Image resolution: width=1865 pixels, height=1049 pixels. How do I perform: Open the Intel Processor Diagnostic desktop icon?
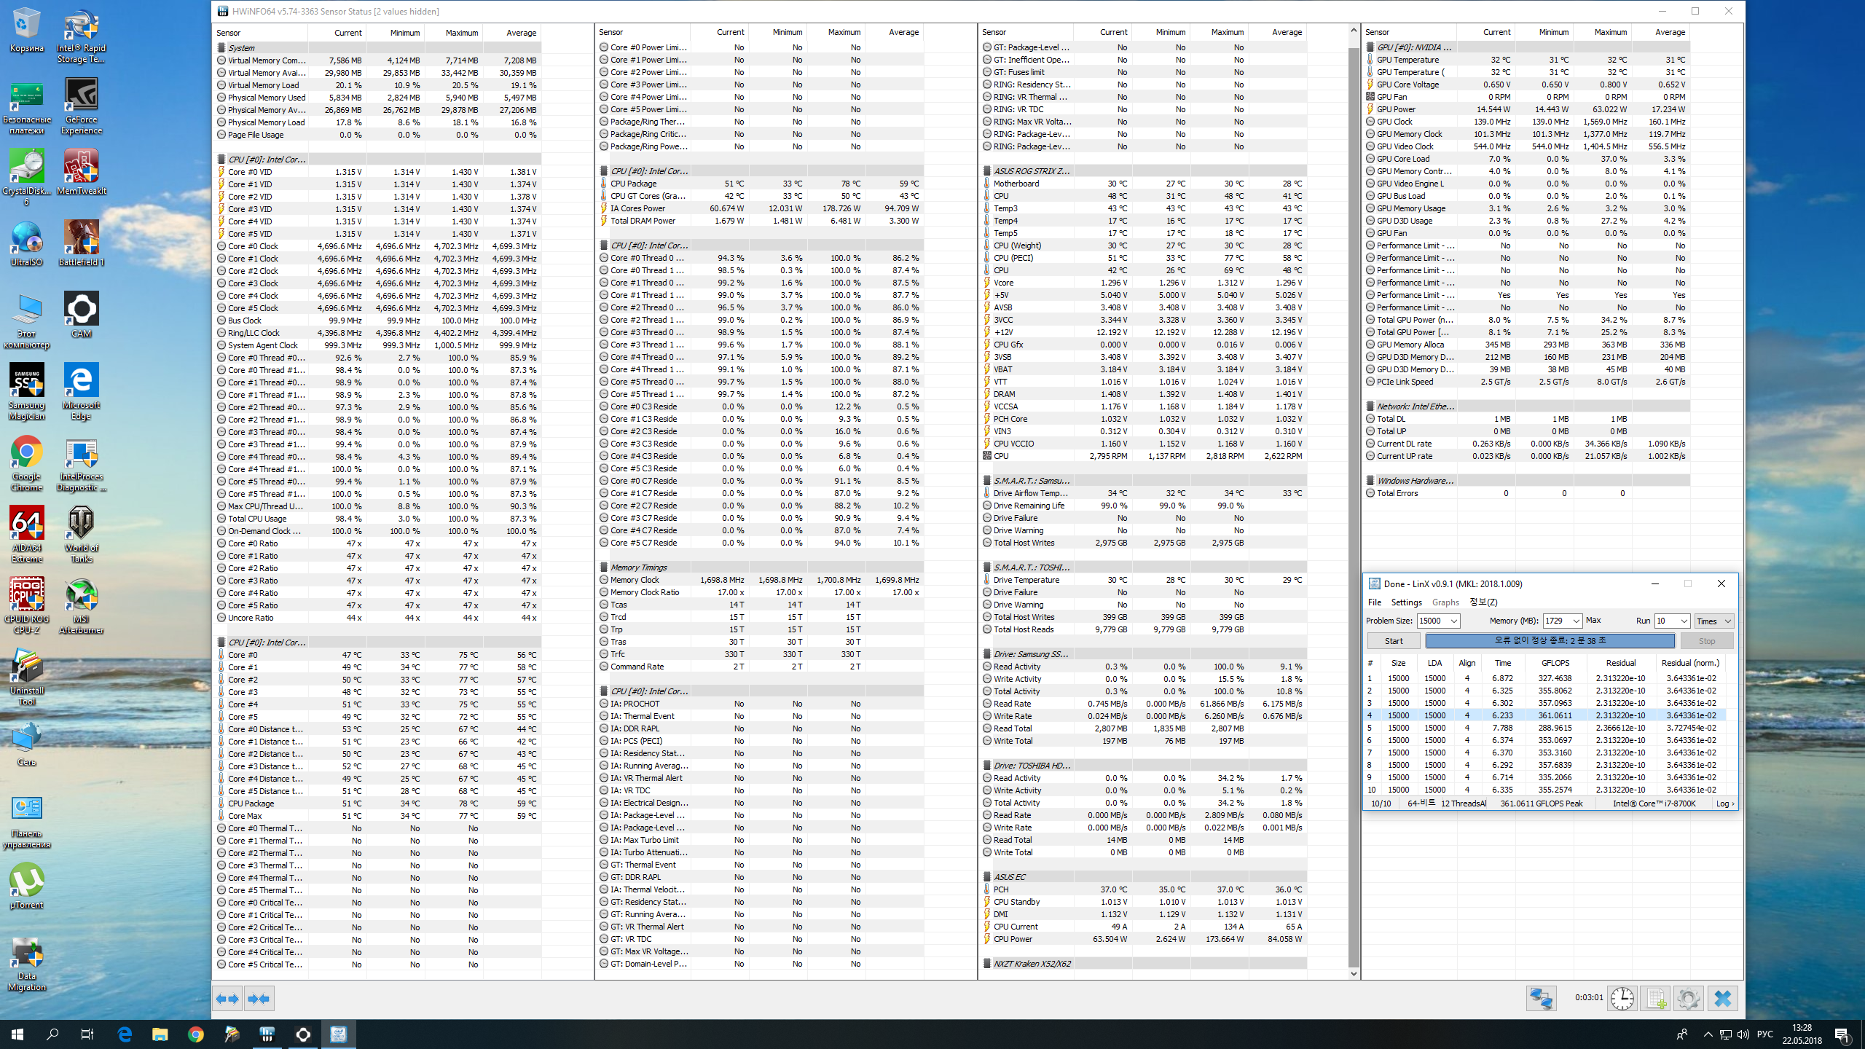tap(82, 463)
